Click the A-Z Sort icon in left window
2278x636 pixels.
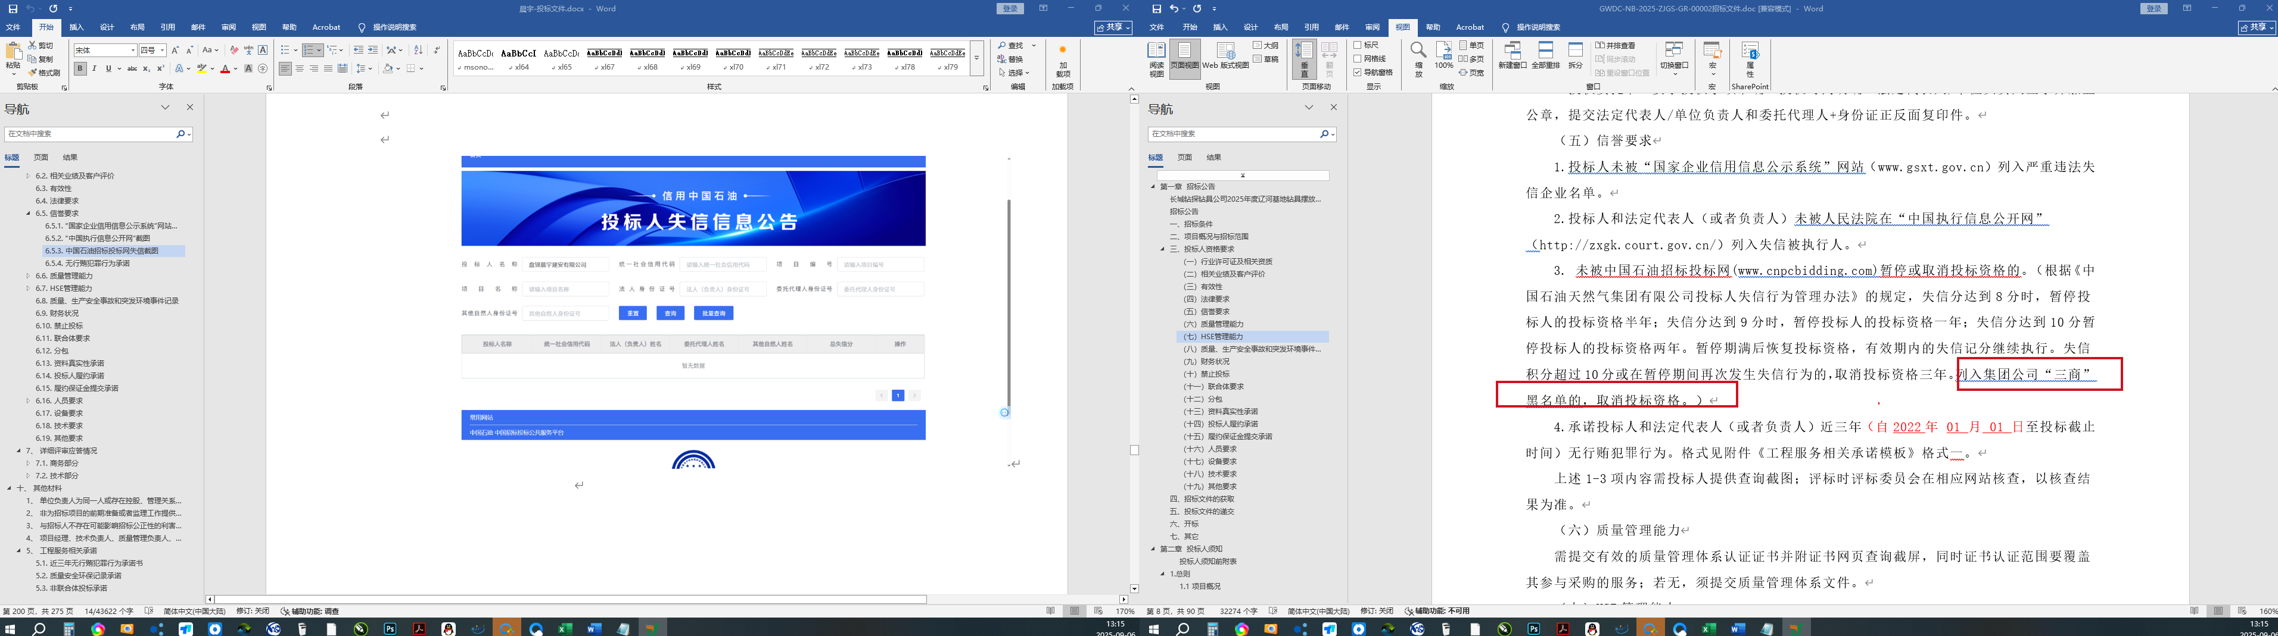click(418, 51)
